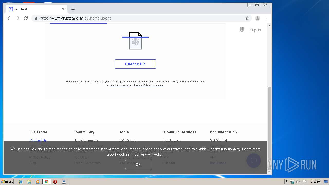This screenshot has width=329, height=185.
Task: Open the media player taskbar icon
Action: pos(38,182)
